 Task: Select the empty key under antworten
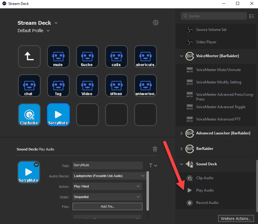[x=146, y=115]
